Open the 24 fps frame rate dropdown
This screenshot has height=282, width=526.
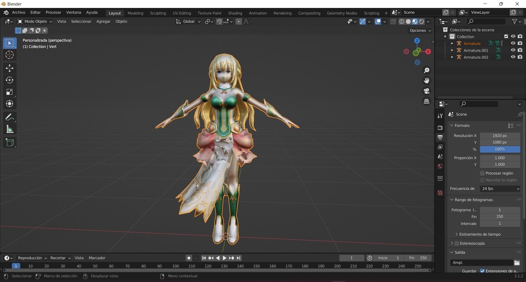[500, 189]
